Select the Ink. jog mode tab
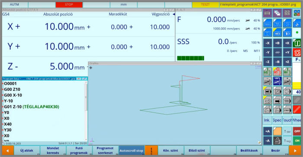 point(267,120)
